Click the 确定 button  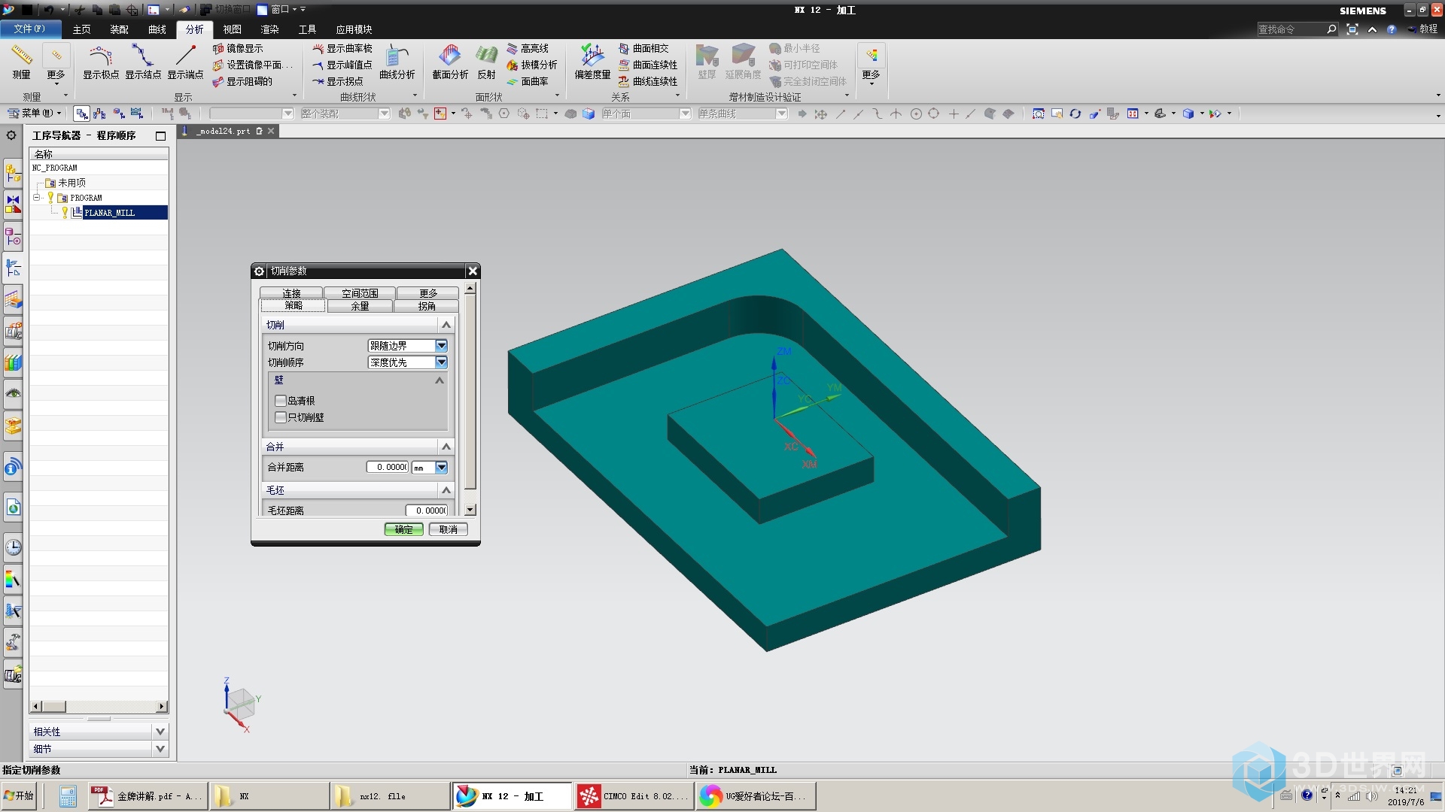[x=403, y=529]
